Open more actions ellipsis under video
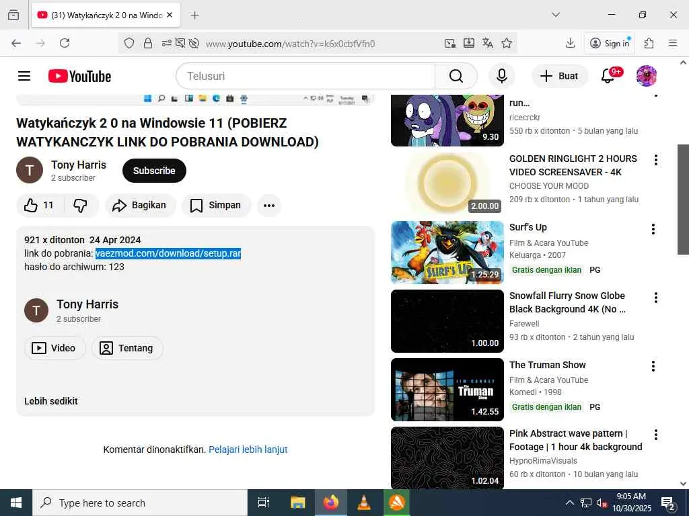 point(269,206)
